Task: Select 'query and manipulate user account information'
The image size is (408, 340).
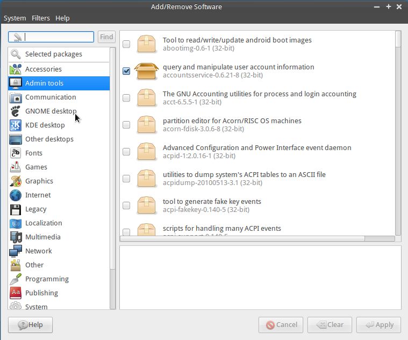Action: (x=238, y=67)
